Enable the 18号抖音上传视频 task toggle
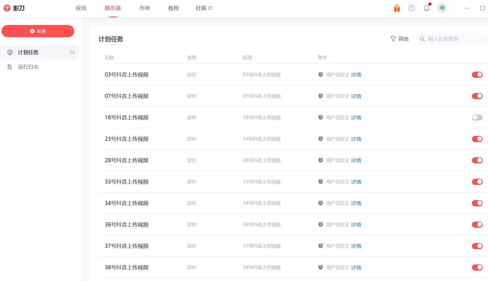The height and width of the screenshot is (281, 488). (477, 118)
